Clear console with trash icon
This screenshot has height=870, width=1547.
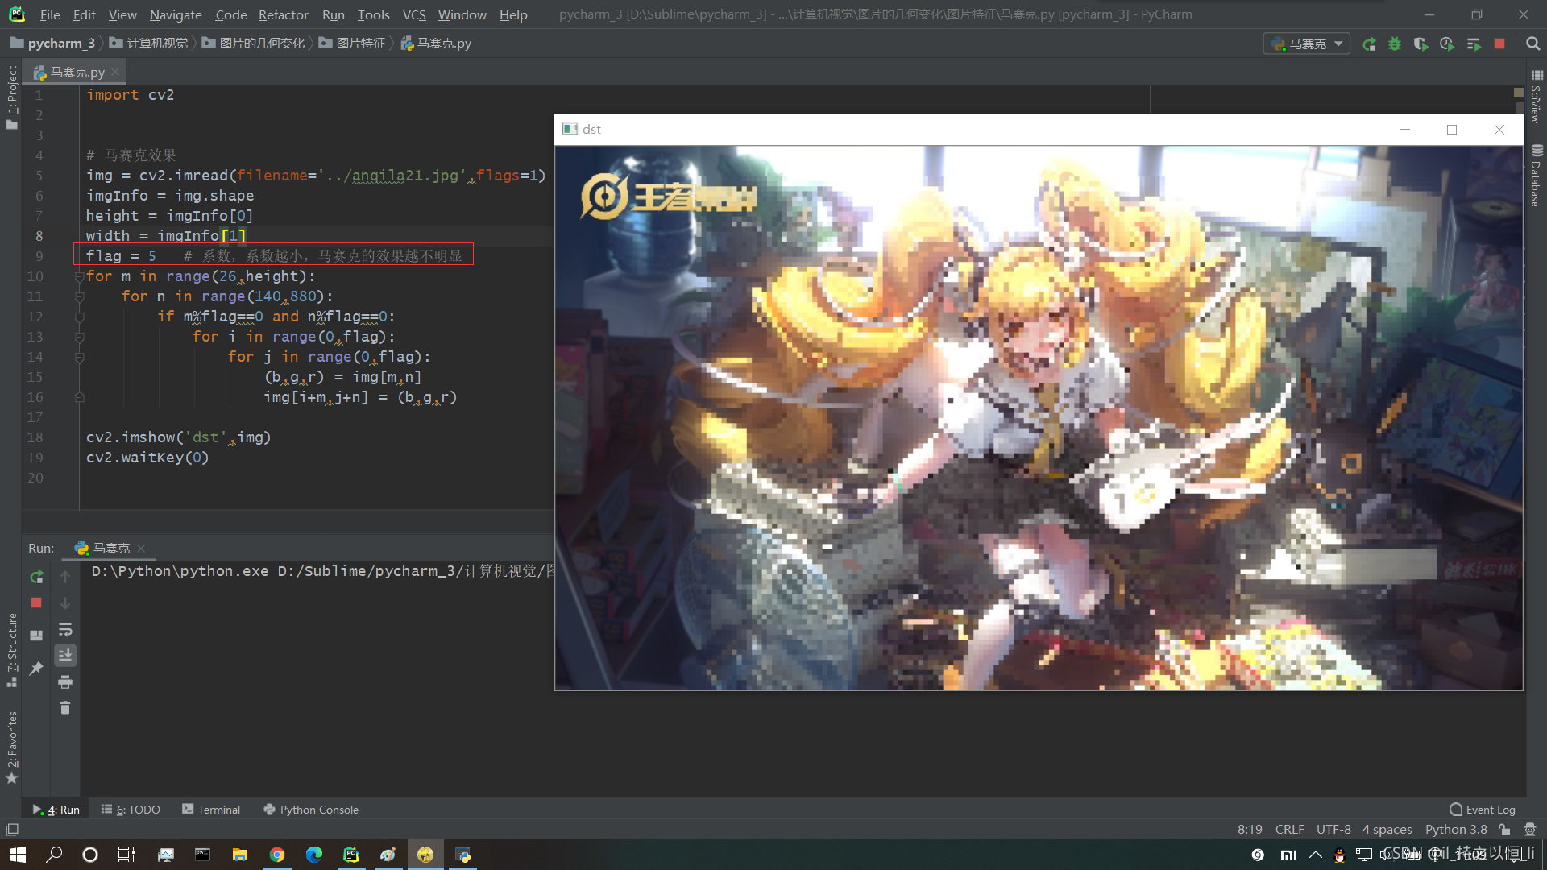[x=65, y=708]
